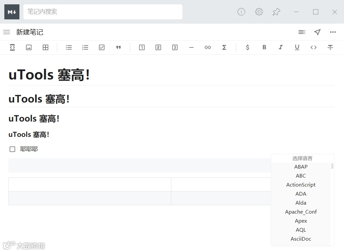Insert a math formula block (sigma)
The height and width of the screenshot is (252, 344).
point(224,47)
